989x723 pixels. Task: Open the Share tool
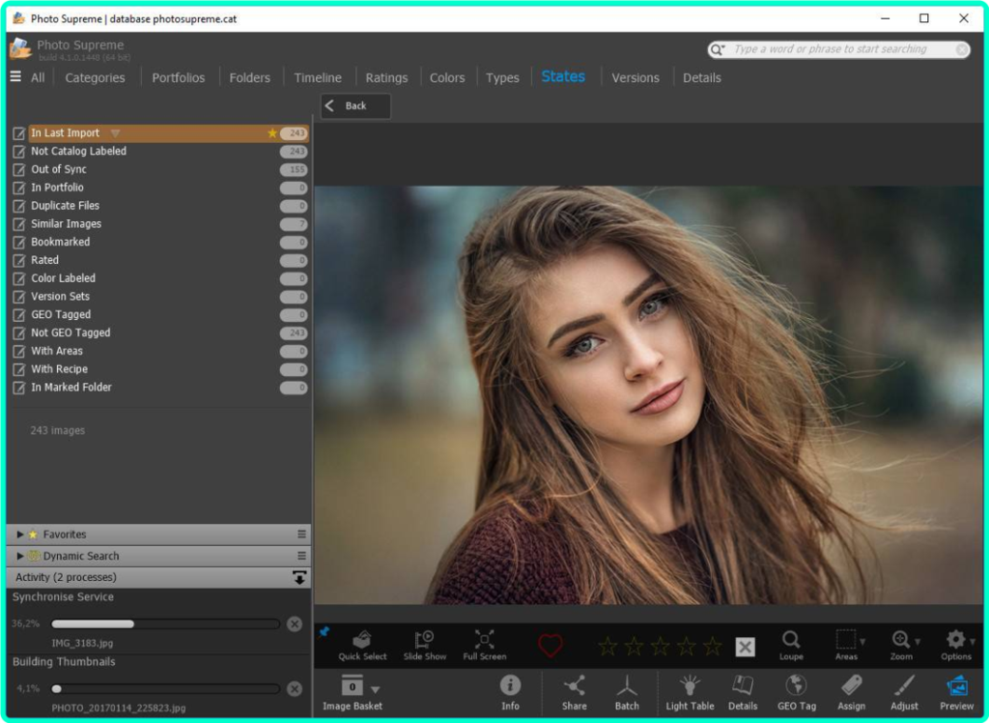575,691
